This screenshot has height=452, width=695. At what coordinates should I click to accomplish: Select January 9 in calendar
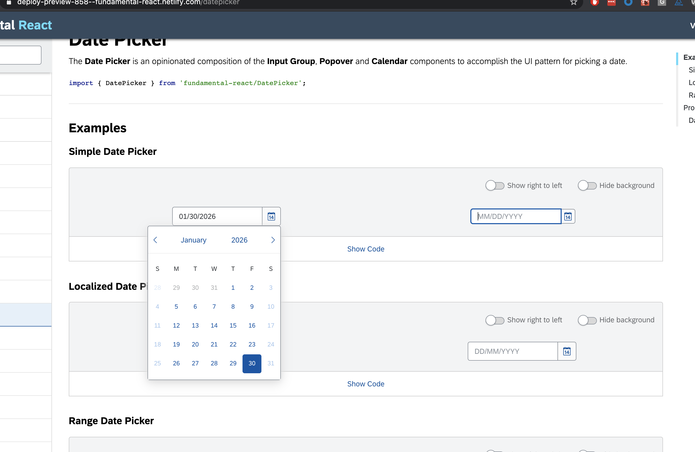point(252,307)
